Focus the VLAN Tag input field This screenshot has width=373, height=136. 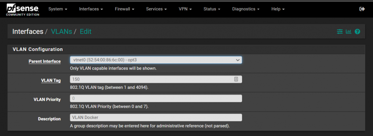tap(156, 80)
